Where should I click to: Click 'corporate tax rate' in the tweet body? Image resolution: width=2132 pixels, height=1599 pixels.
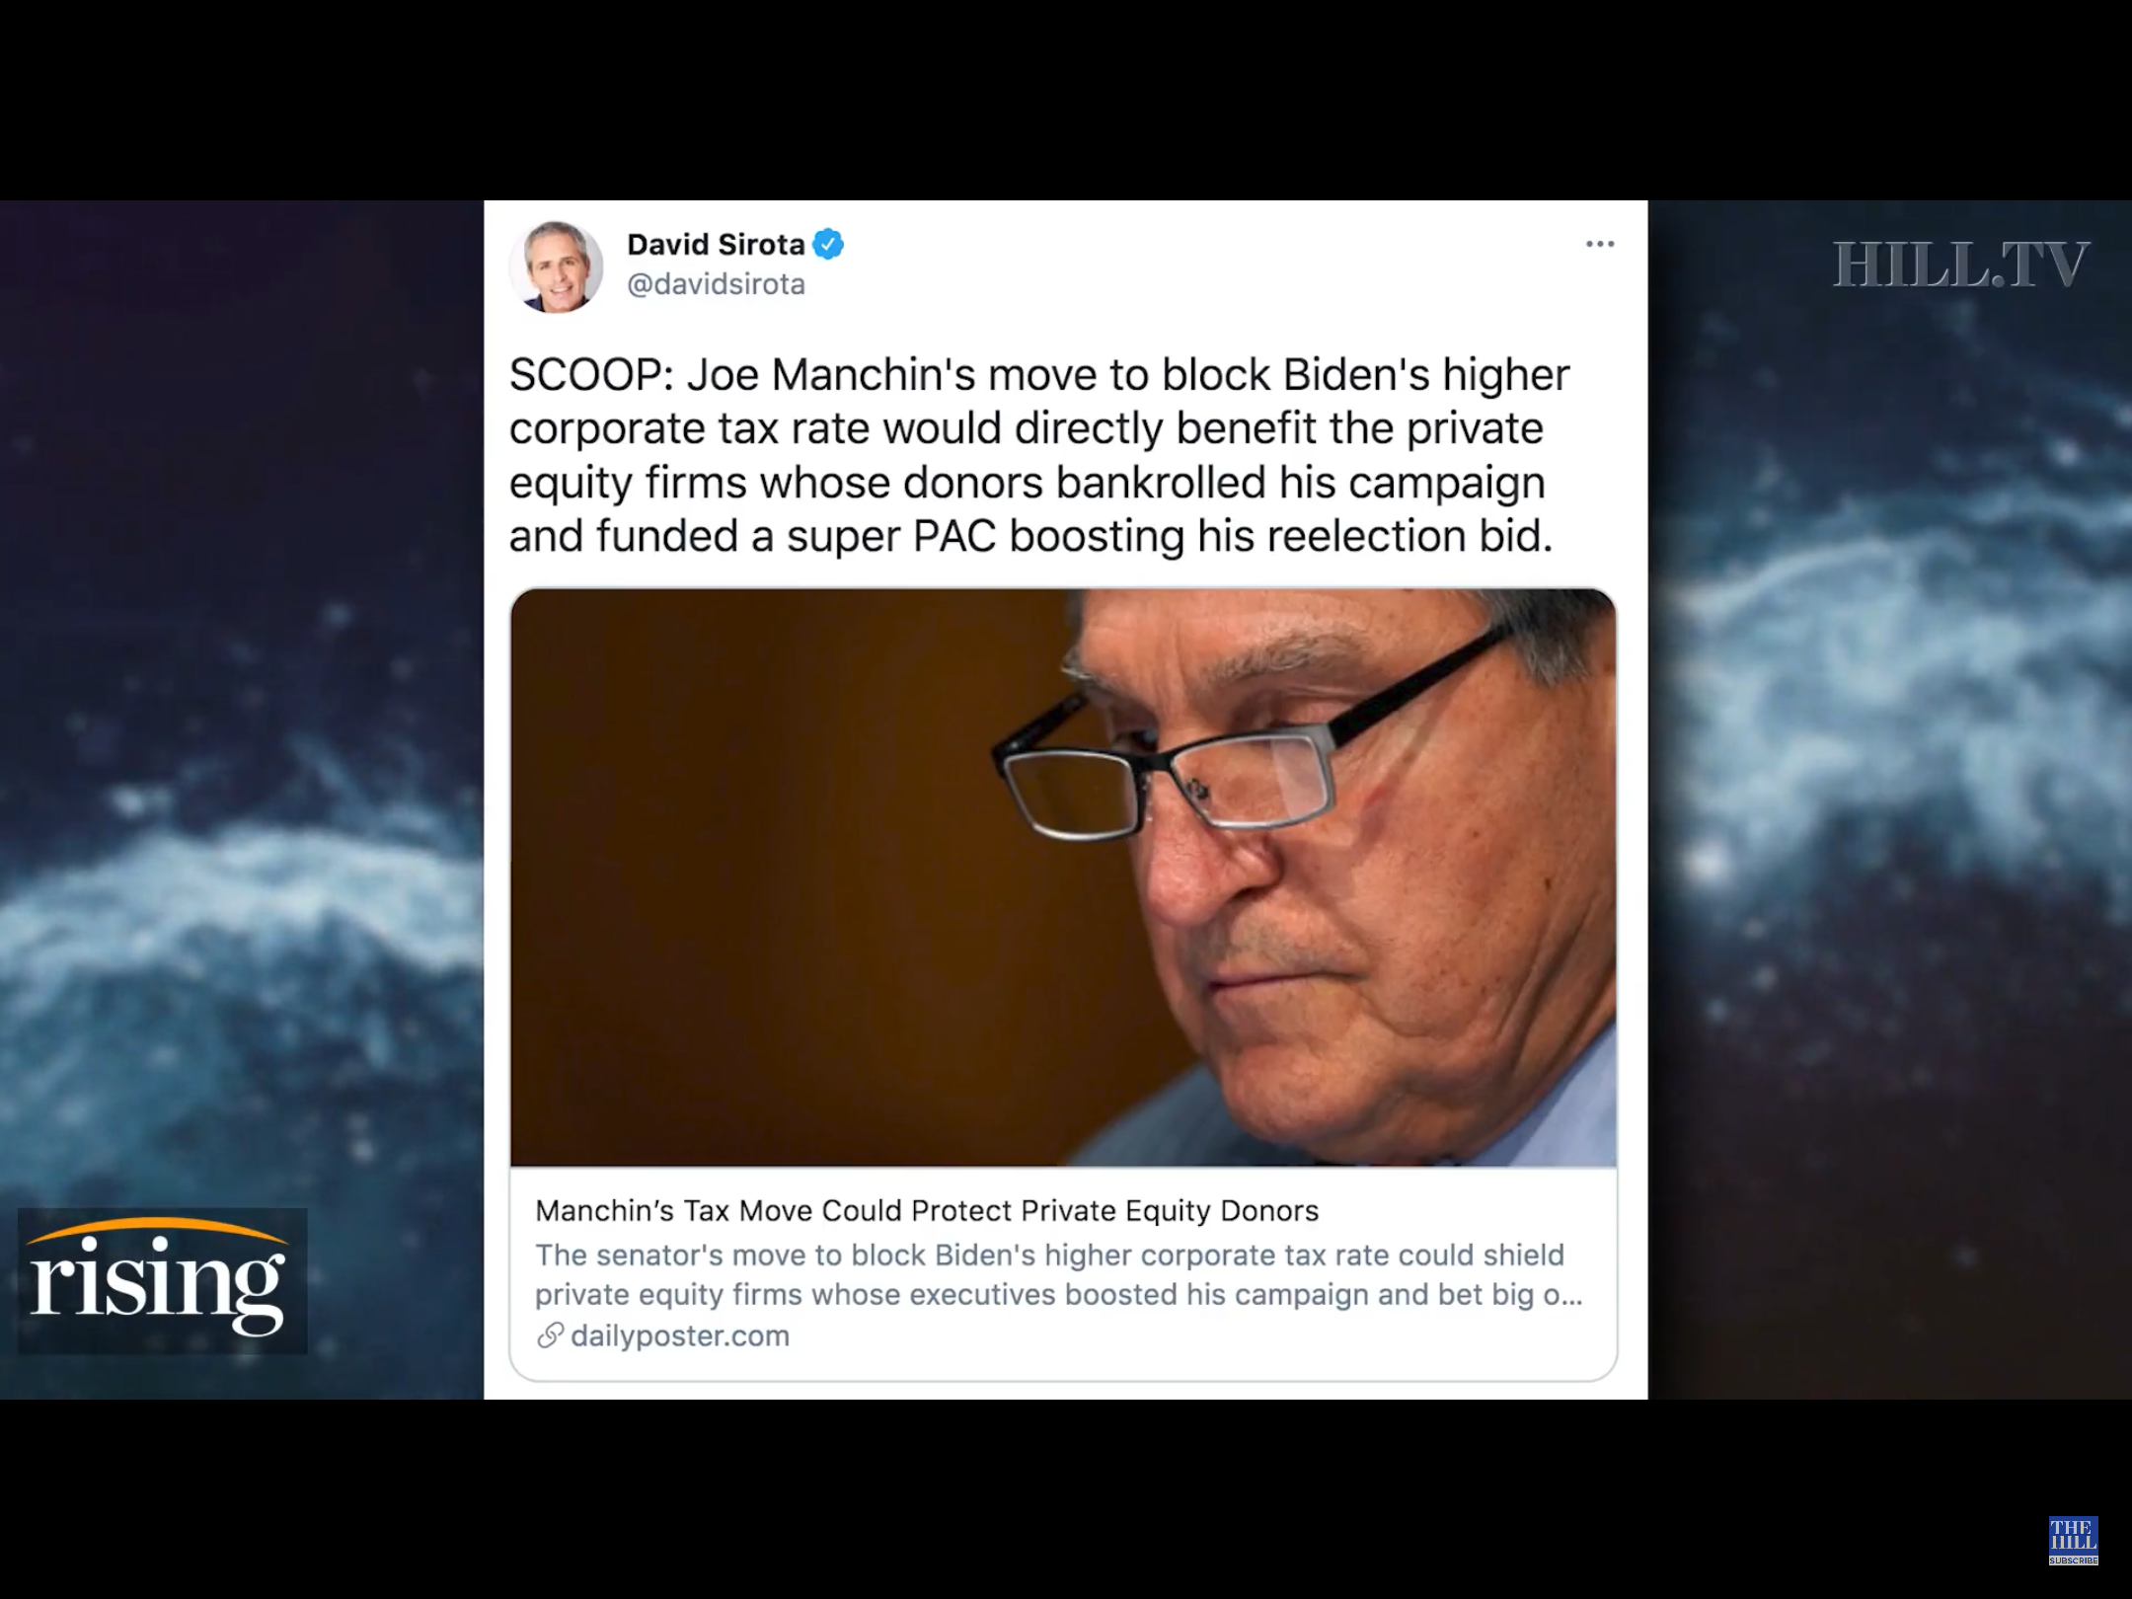point(689,428)
